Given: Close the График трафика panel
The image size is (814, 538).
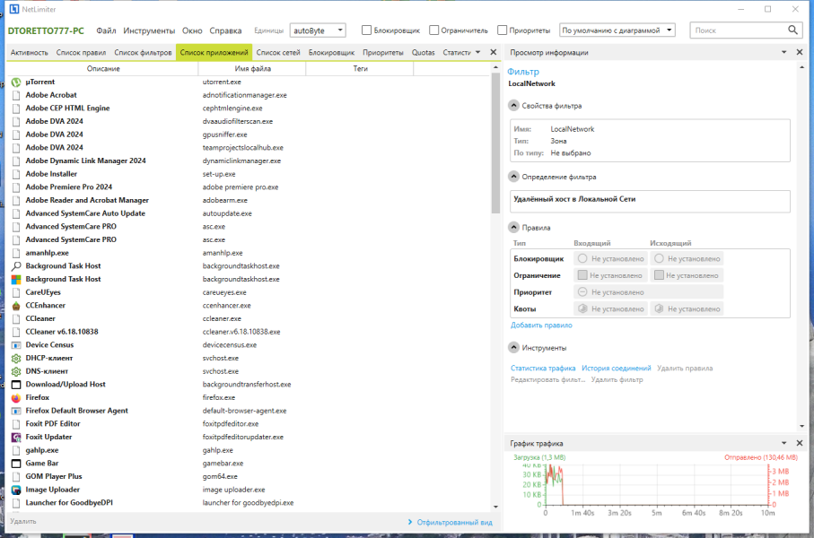Looking at the screenshot, I should (800, 443).
